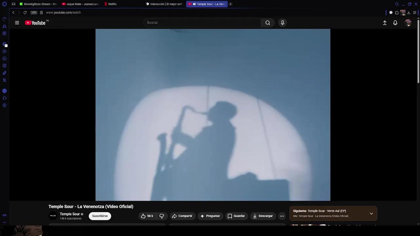420x236 pixels.
Task: Open sidebar settings gear
Action: (x=5, y=105)
